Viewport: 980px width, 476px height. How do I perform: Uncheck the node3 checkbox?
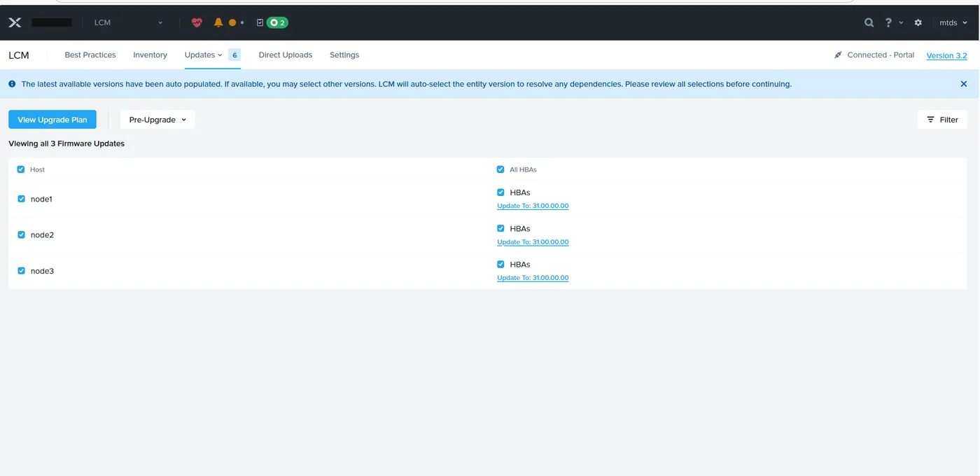click(x=21, y=270)
